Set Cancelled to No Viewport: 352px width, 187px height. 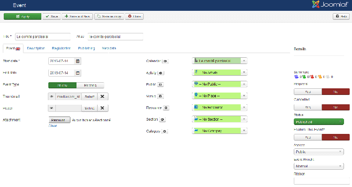(x=336, y=107)
